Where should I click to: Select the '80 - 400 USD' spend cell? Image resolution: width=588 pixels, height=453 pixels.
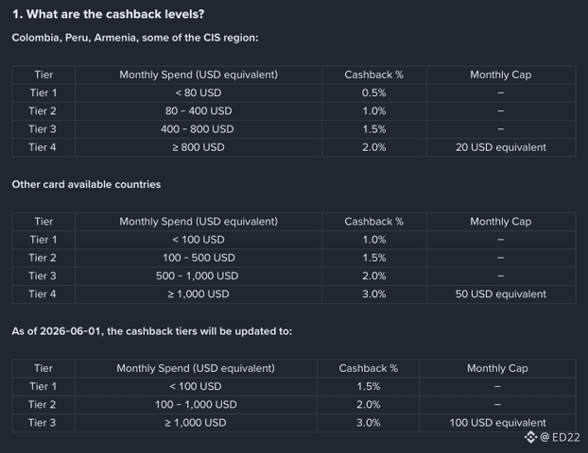[x=199, y=111]
